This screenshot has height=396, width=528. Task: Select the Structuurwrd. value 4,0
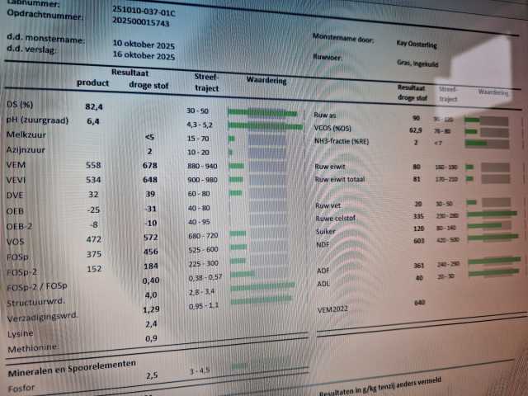tap(151, 295)
